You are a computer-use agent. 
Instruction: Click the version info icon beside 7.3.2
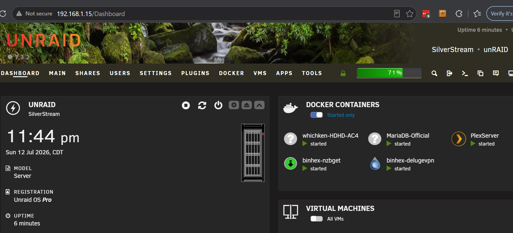point(10,57)
